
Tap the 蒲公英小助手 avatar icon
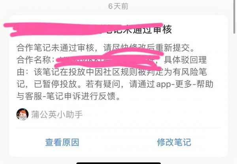[x=23, y=114]
